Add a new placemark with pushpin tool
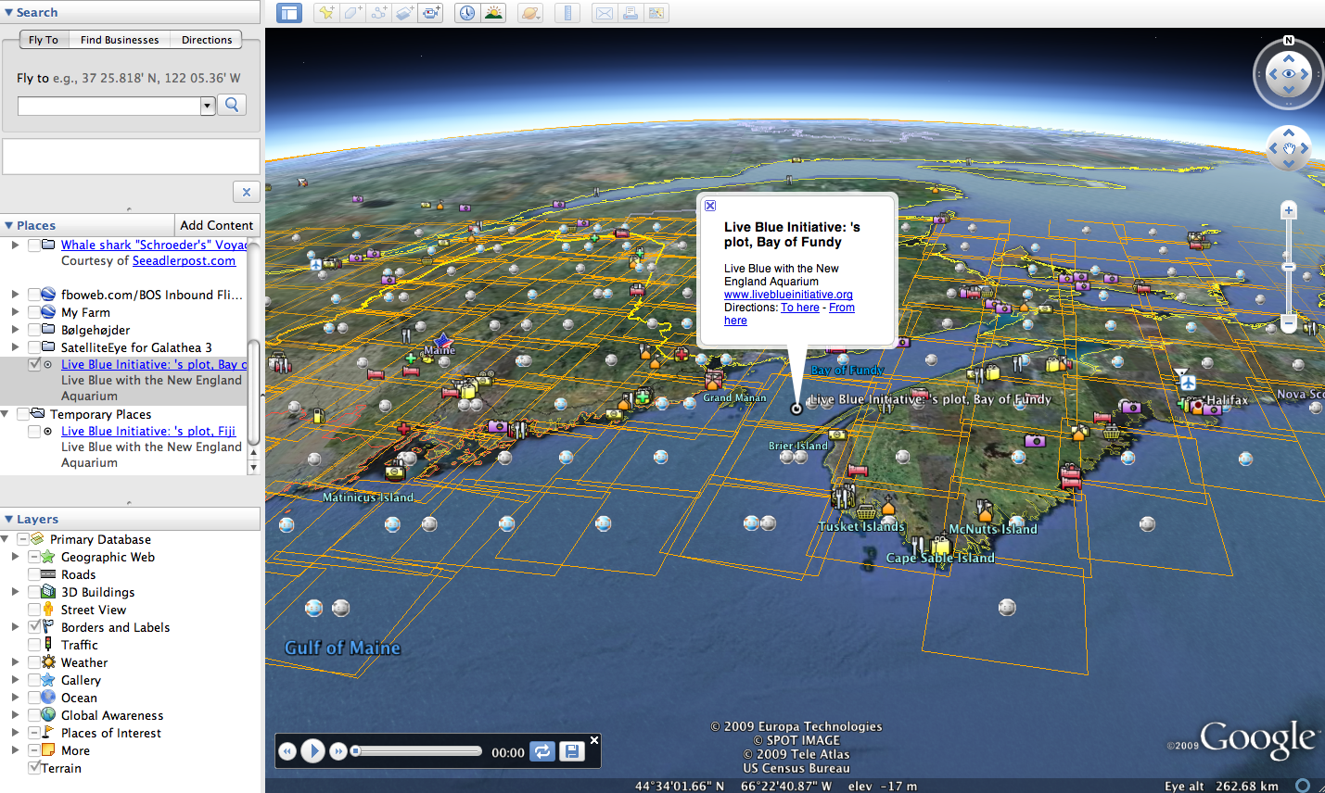 325,13
